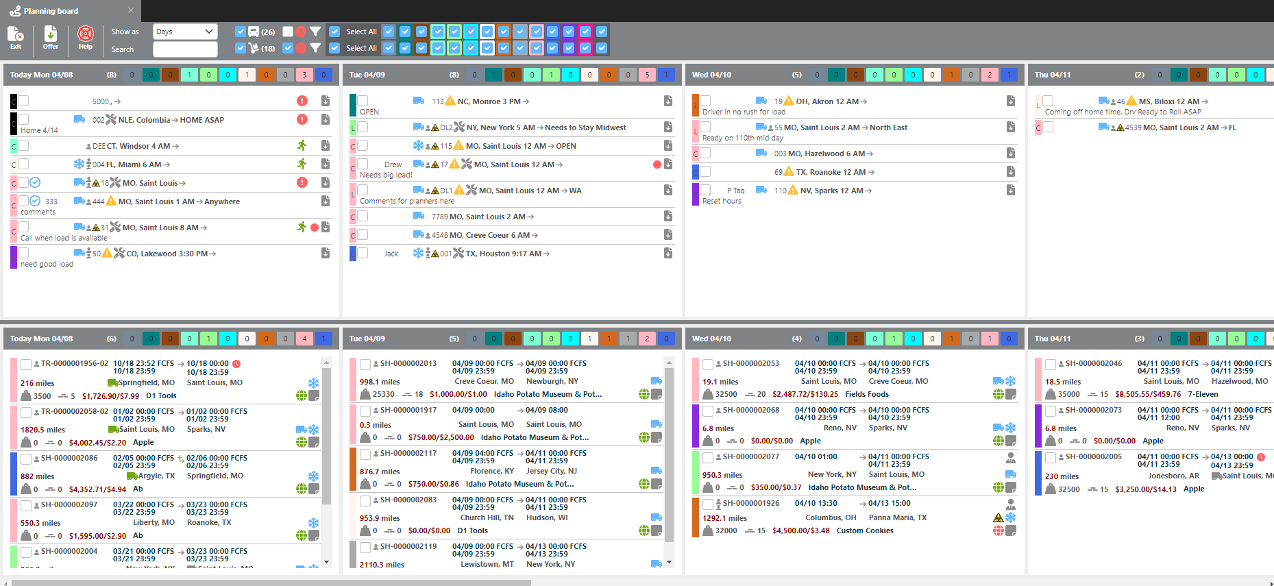Click the green running-man icon on the FL, Miami row
The image size is (1274, 586).
point(302,164)
